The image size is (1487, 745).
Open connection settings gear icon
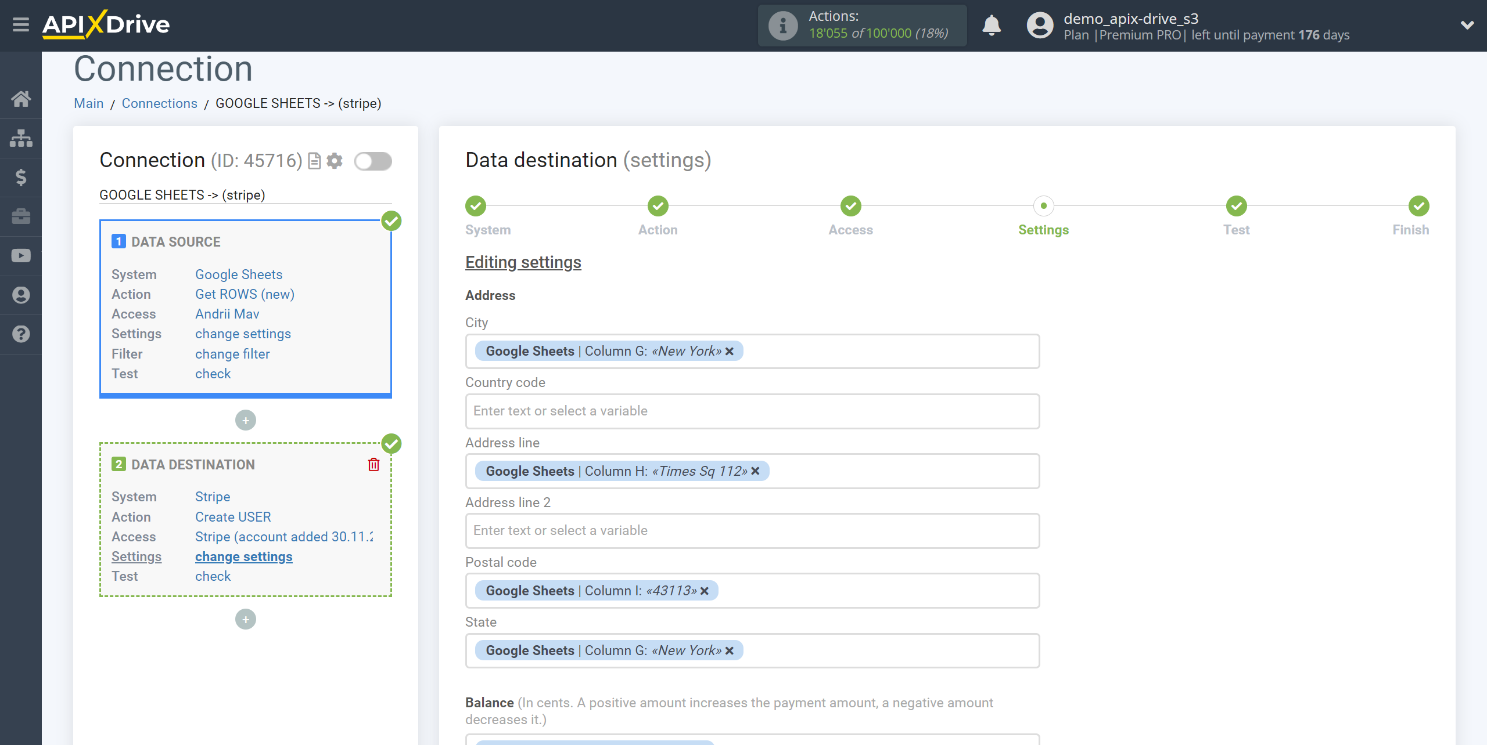click(x=335, y=161)
